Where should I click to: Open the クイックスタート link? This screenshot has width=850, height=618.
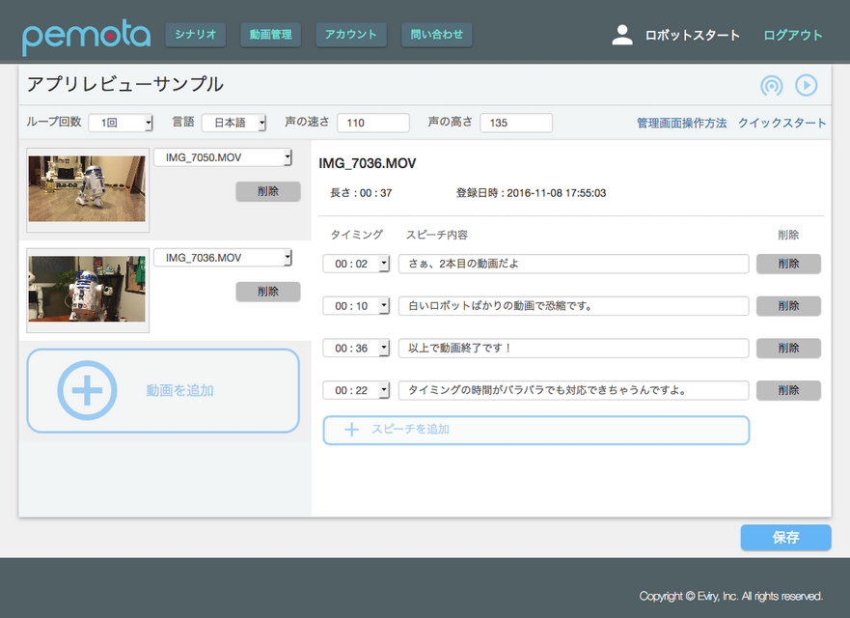[781, 124]
